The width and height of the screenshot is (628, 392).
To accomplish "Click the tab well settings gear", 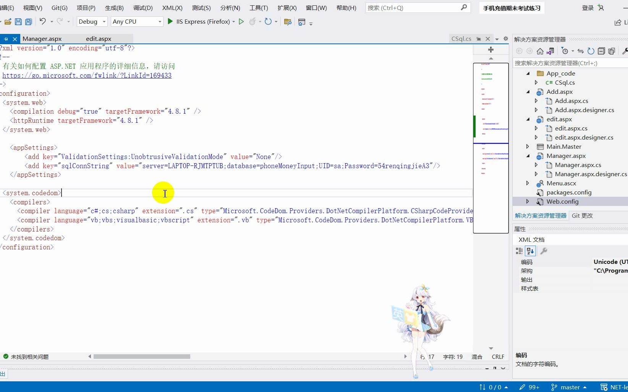I will pyautogui.click(x=506, y=39).
